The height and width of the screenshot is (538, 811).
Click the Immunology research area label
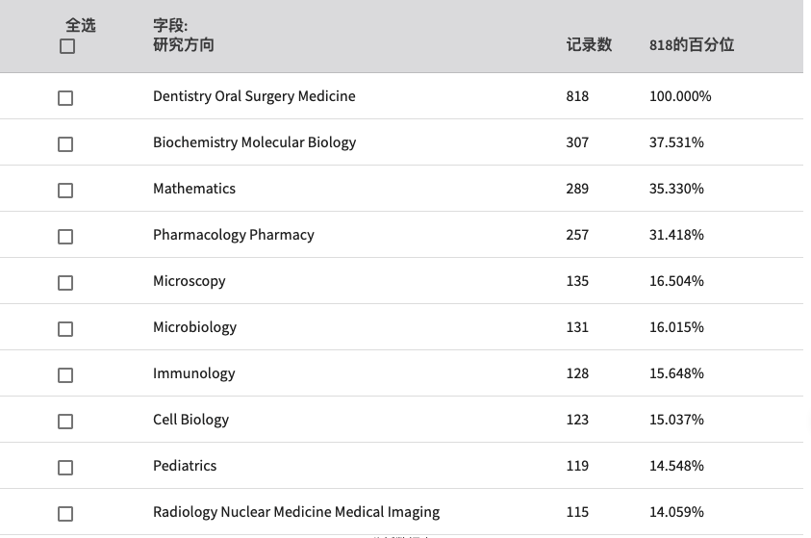click(194, 373)
